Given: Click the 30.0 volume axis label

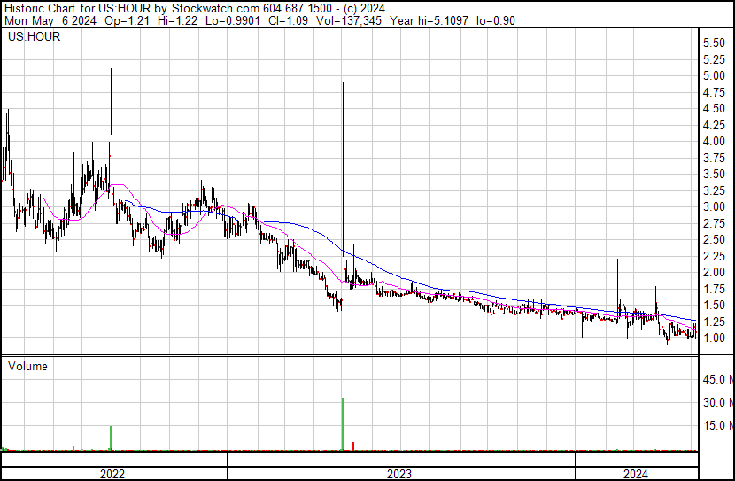Looking at the screenshot, I should click(716, 403).
